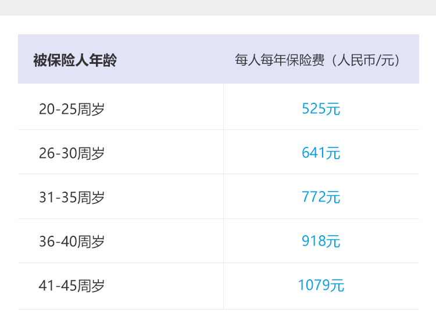Select the 41-45周岁 age row
436x331 pixels.
(x=72, y=286)
